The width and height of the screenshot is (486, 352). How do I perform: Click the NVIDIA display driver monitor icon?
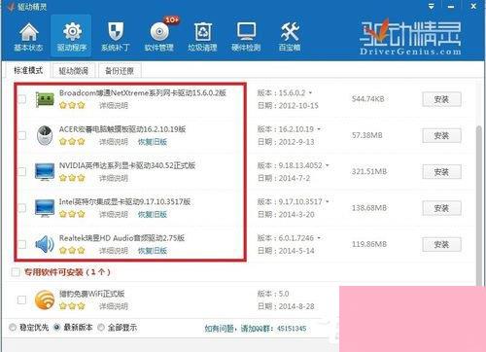pyautogui.click(x=45, y=172)
